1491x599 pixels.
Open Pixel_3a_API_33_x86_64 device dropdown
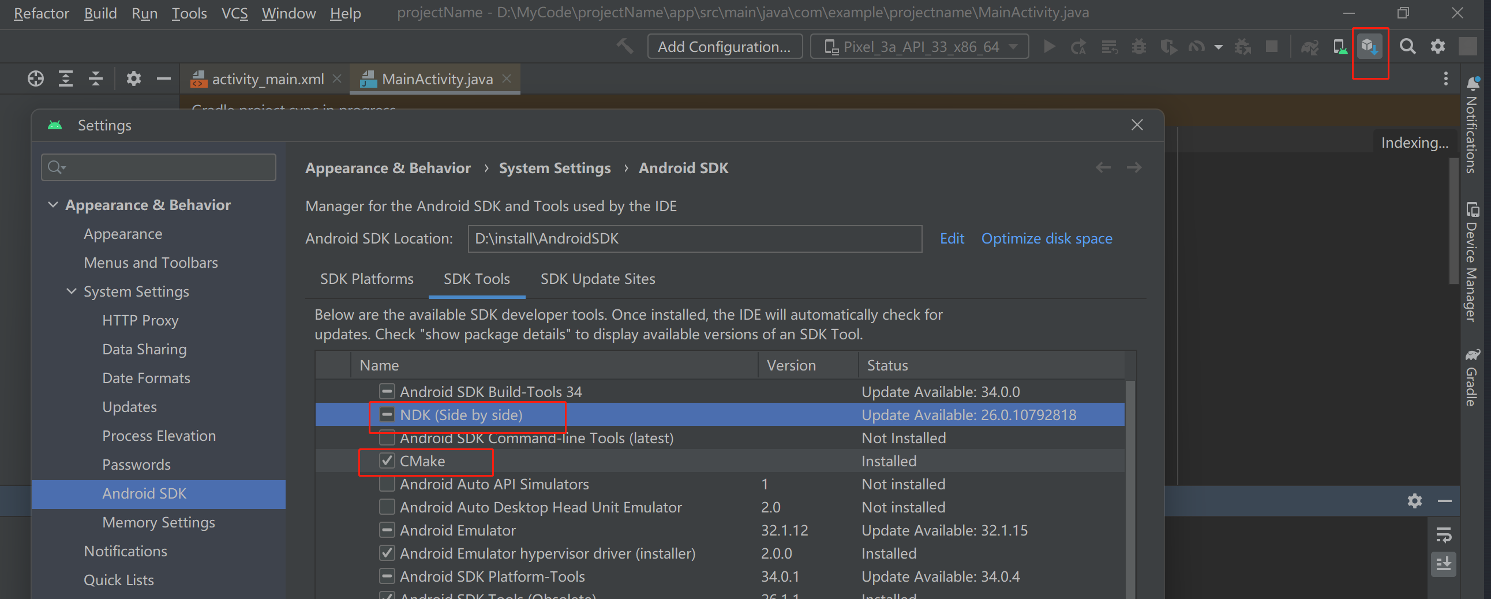[919, 46]
